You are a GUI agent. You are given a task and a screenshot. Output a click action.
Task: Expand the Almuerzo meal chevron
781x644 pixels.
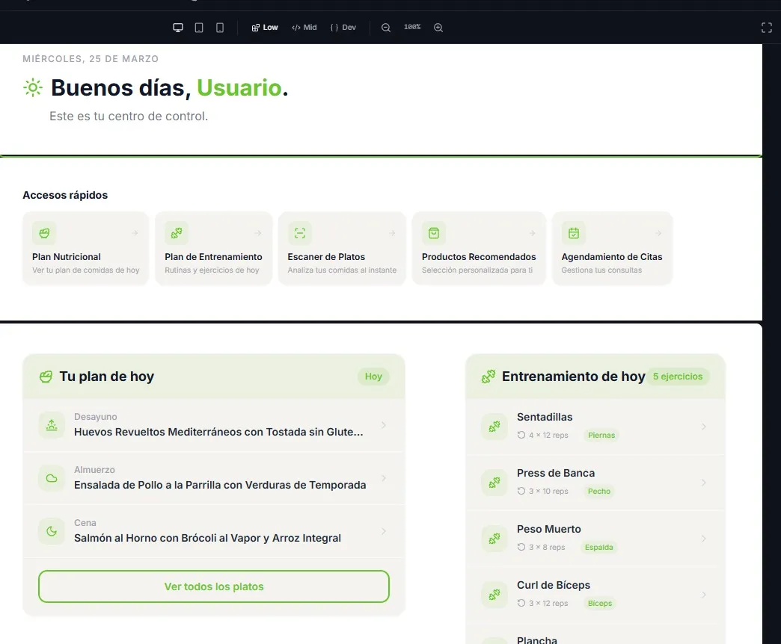384,478
